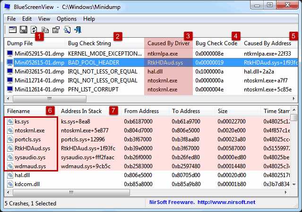Screen dimensions: 302x212
Task: Click stack address ks.sys+8ea8
Action: click(76, 122)
